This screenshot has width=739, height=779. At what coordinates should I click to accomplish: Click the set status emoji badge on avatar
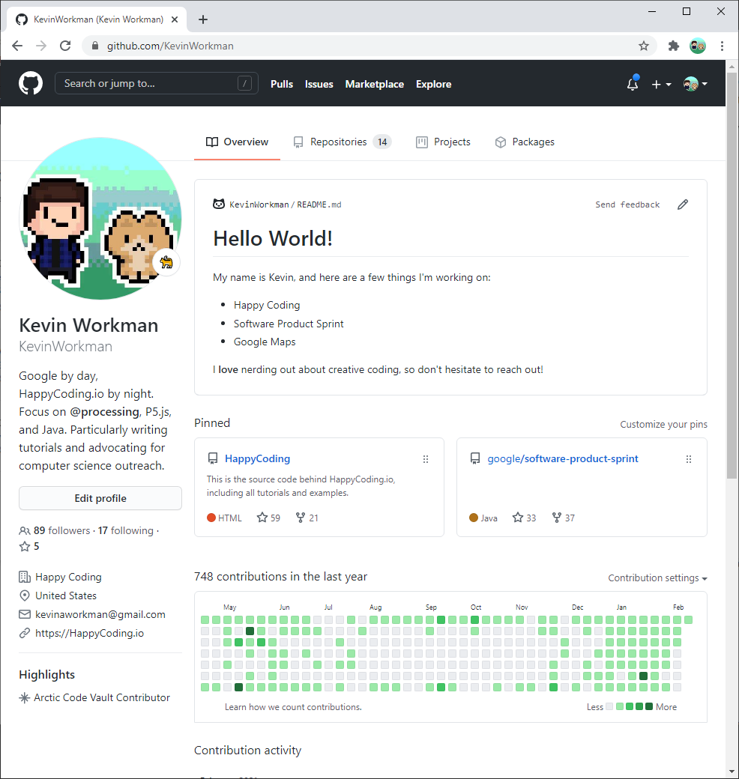[166, 262]
